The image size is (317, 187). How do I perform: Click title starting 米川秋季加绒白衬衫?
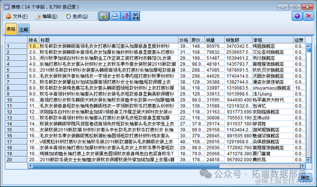click(109, 58)
